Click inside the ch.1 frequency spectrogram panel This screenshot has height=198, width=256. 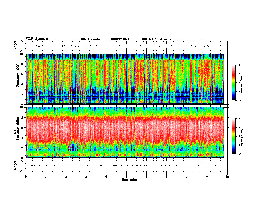tap(125, 79)
